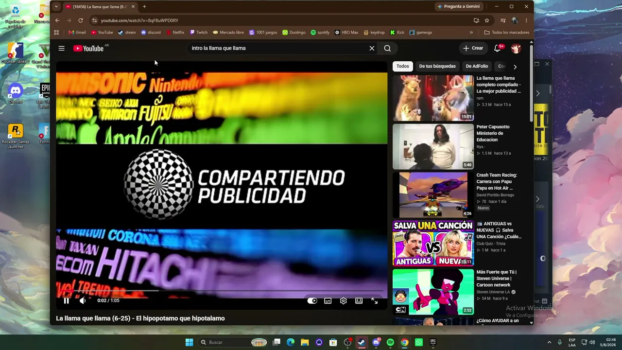Play the Salva una canción thumbnail
The image size is (622, 350).
(433, 243)
